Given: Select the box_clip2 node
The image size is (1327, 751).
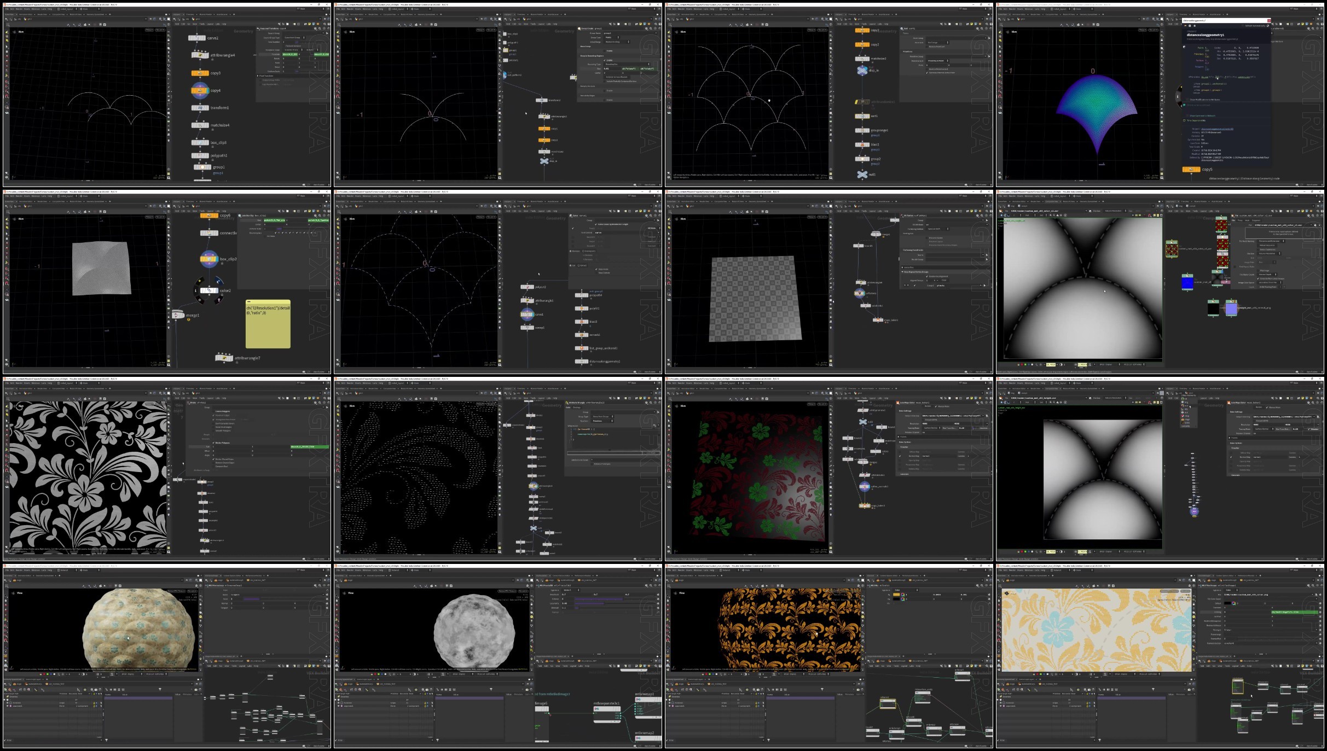Looking at the screenshot, I should (x=209, y=259).
